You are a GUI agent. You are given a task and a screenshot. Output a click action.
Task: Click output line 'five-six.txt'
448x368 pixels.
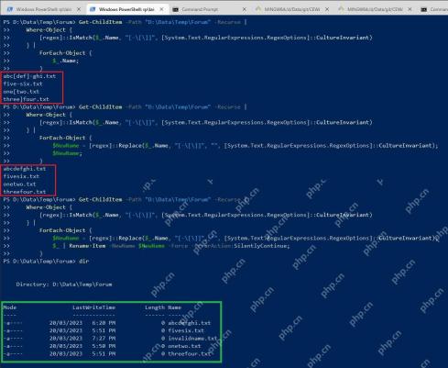[23, 84]
